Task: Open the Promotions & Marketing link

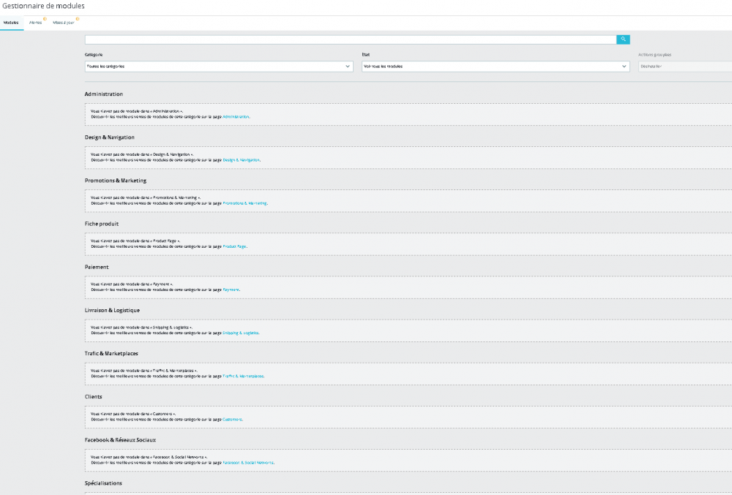Action: 244,203
